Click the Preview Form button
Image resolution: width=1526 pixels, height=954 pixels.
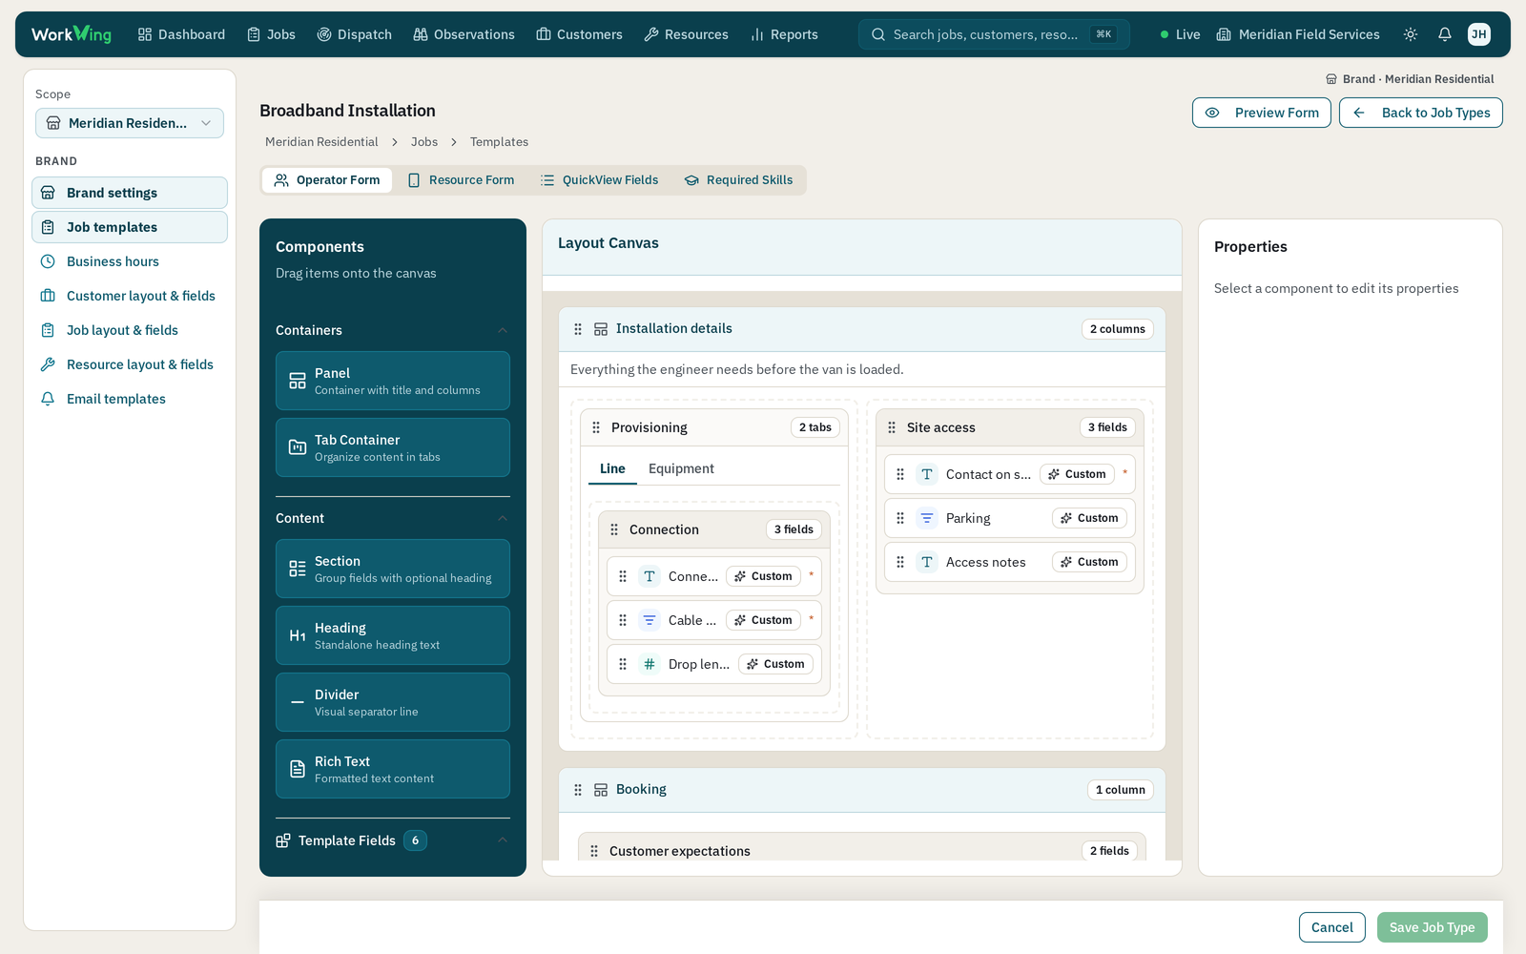coord(1262,113)
